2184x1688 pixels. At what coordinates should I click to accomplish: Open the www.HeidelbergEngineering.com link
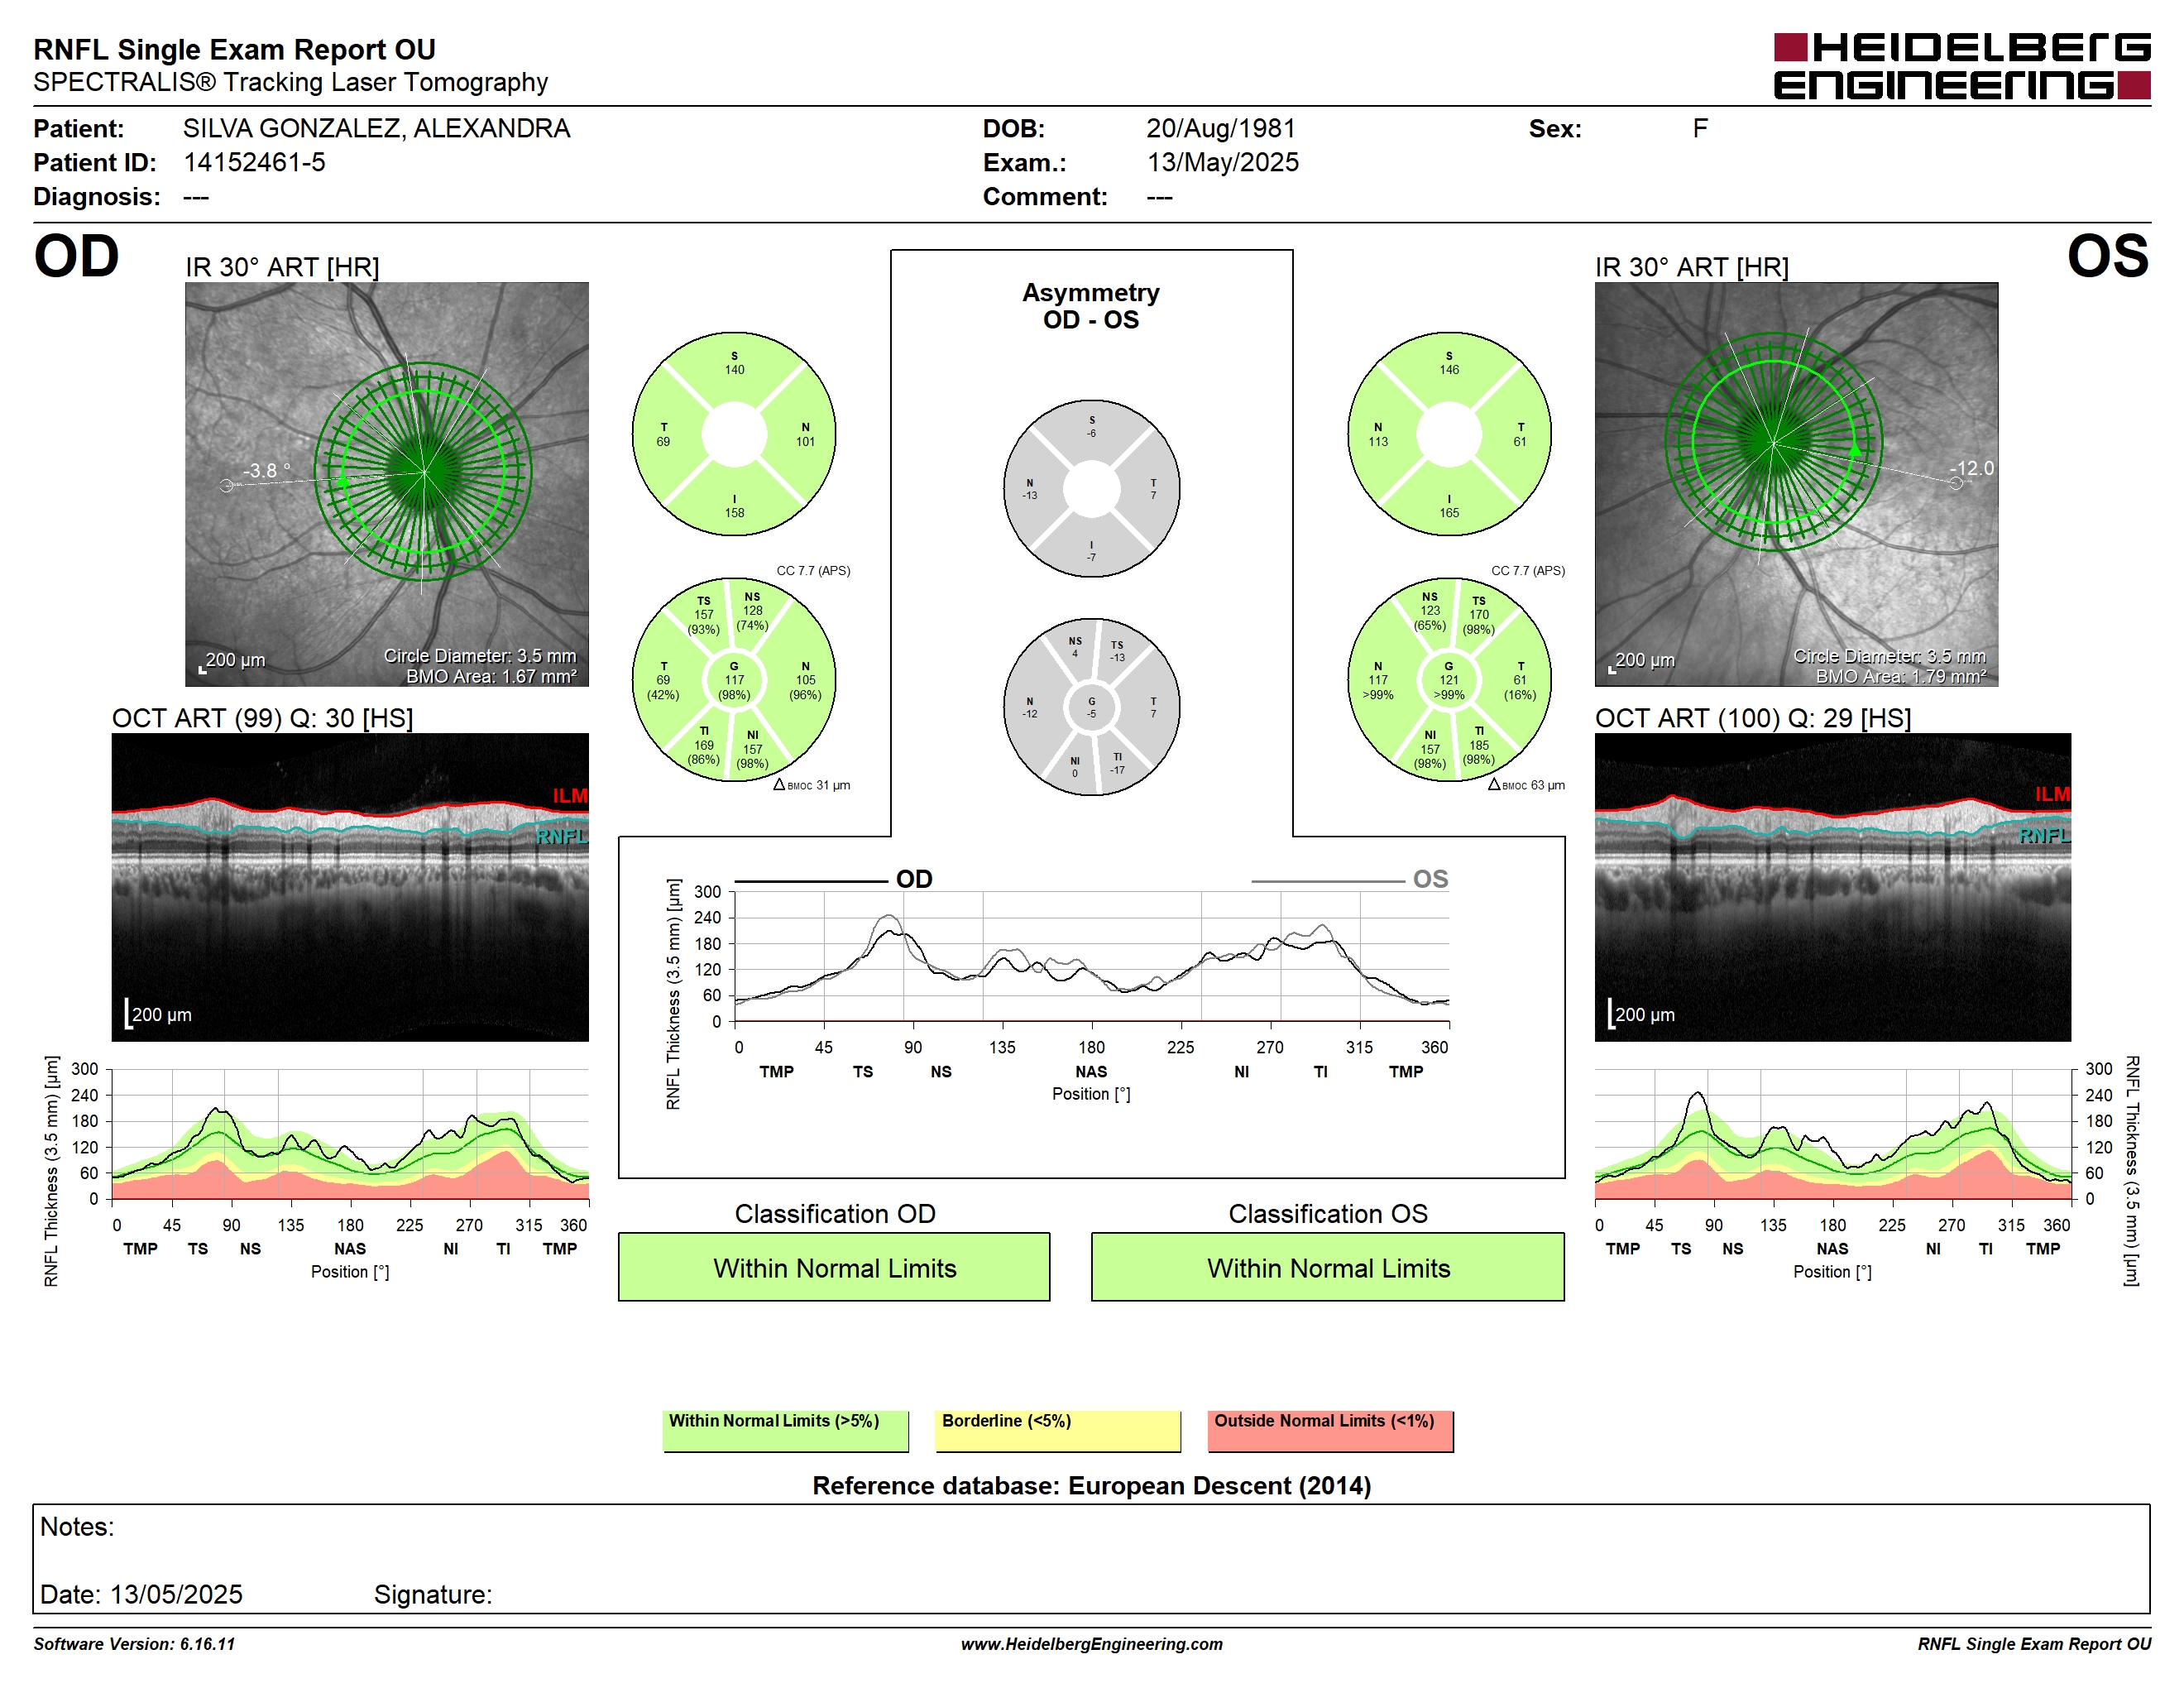1091,1643
